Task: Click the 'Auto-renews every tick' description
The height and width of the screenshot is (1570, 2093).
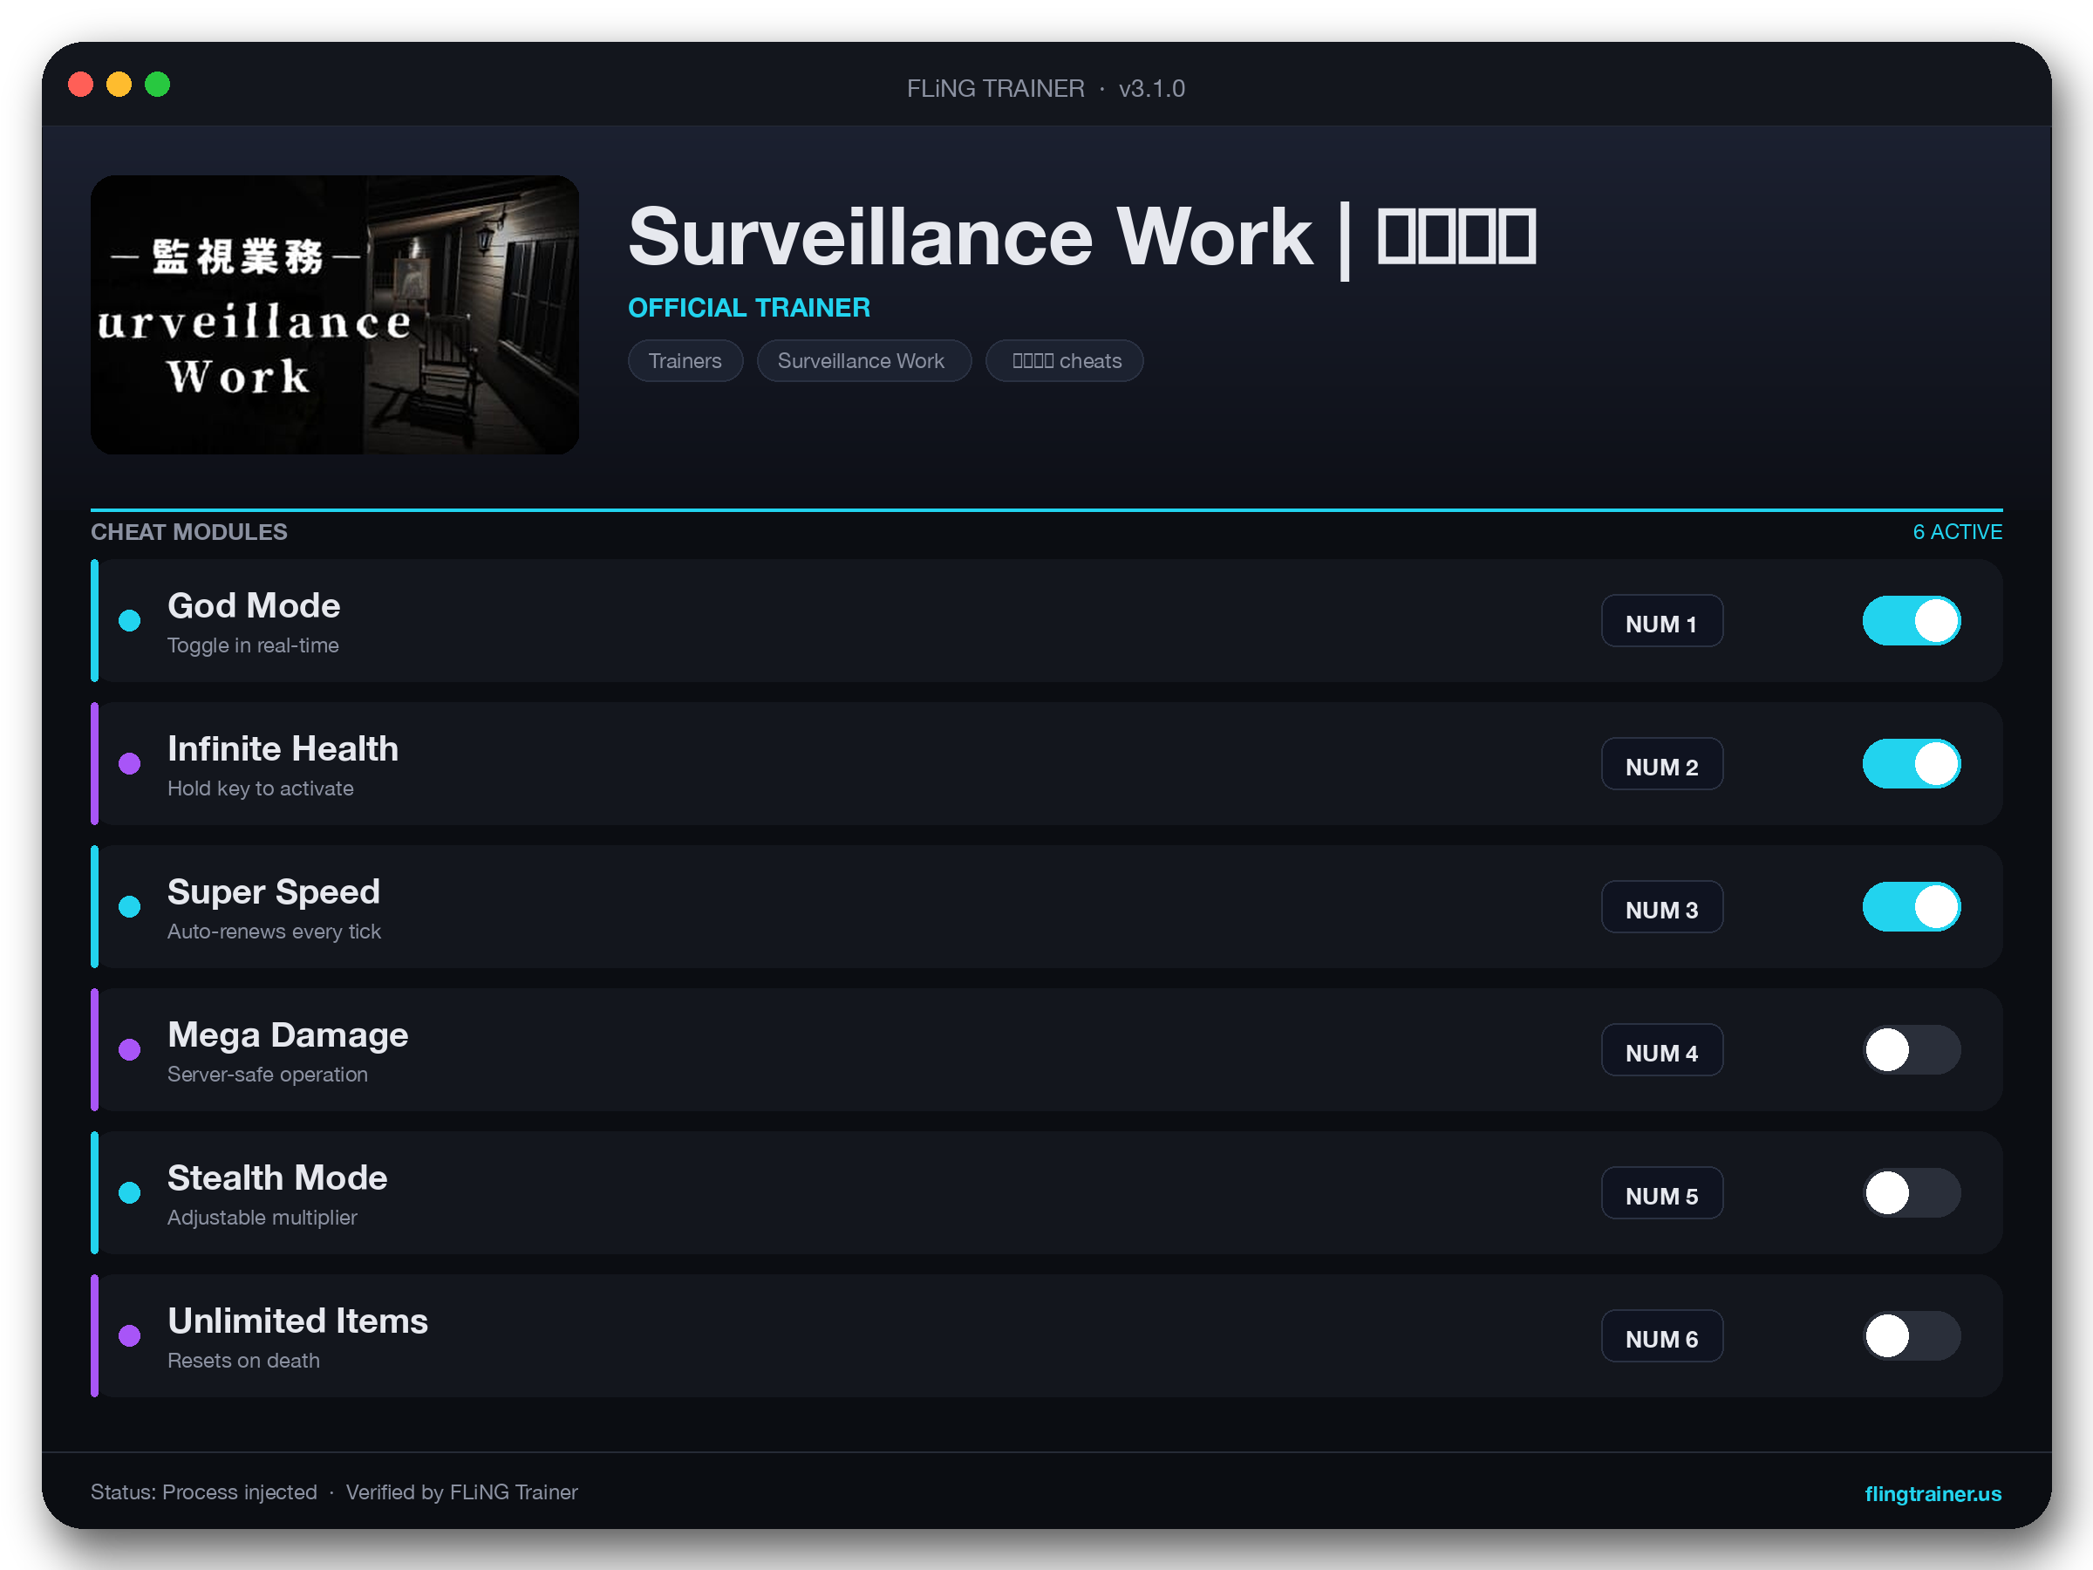Action: click(275, 932)
